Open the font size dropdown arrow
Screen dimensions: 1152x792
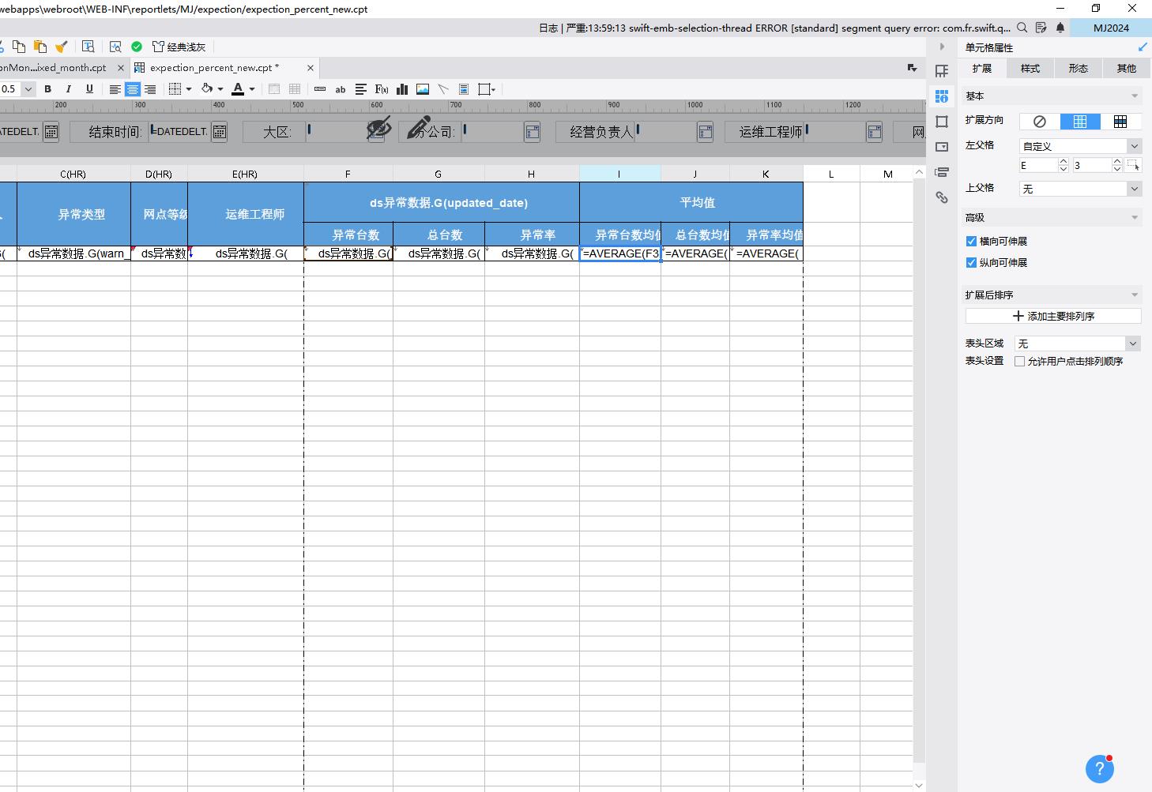28,89
